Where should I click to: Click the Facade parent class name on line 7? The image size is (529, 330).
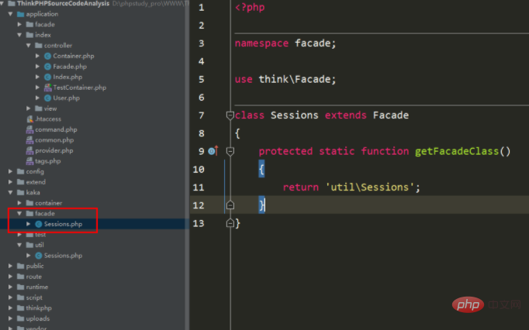pos(391,115)
